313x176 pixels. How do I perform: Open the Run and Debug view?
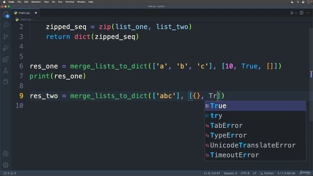[6, 48]
